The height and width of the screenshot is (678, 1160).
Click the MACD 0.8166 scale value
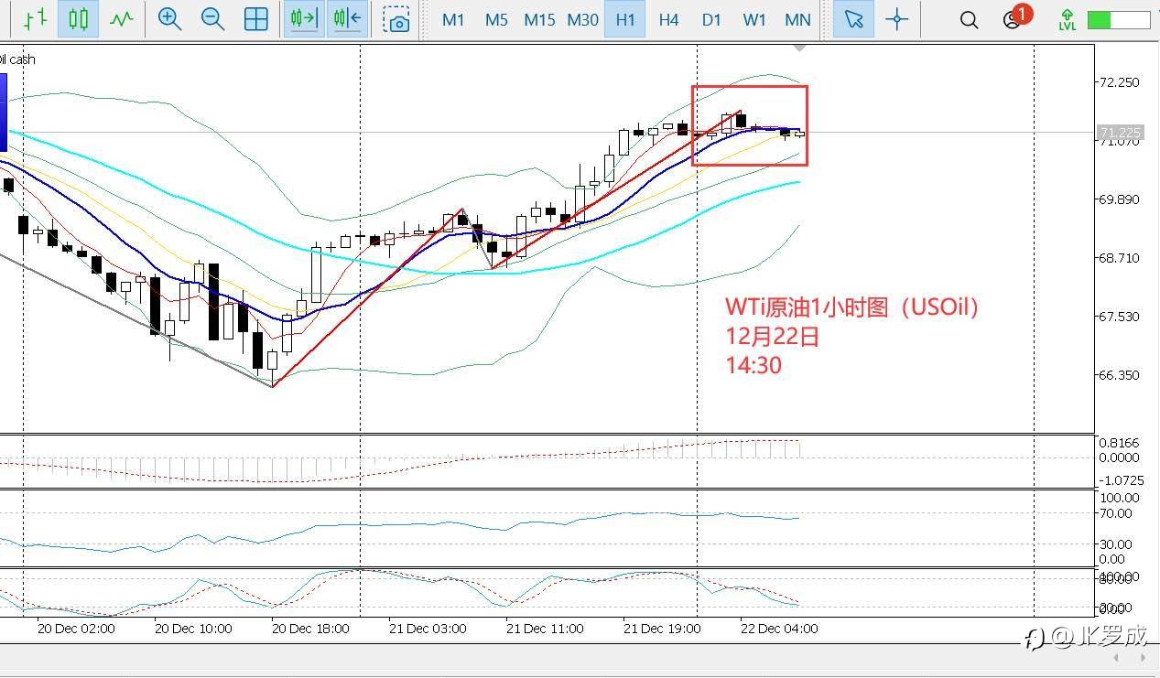(x=1119, y=443)
